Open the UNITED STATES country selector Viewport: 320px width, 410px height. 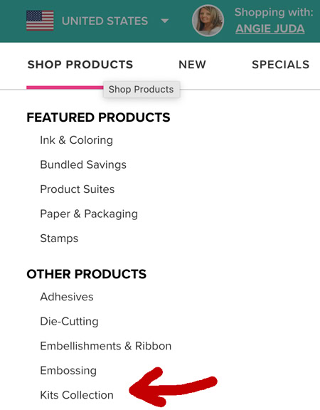click(105, 21)
